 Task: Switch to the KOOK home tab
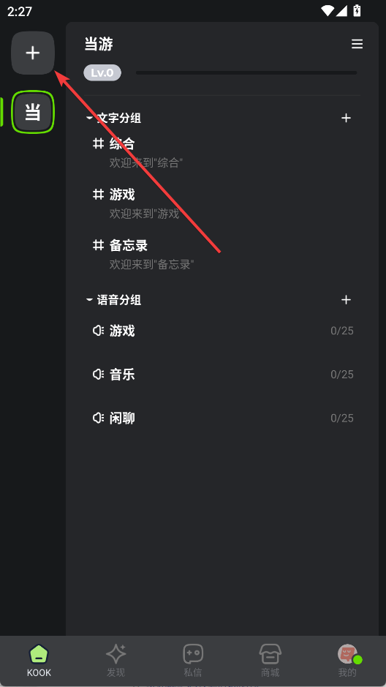coord(39,661)
